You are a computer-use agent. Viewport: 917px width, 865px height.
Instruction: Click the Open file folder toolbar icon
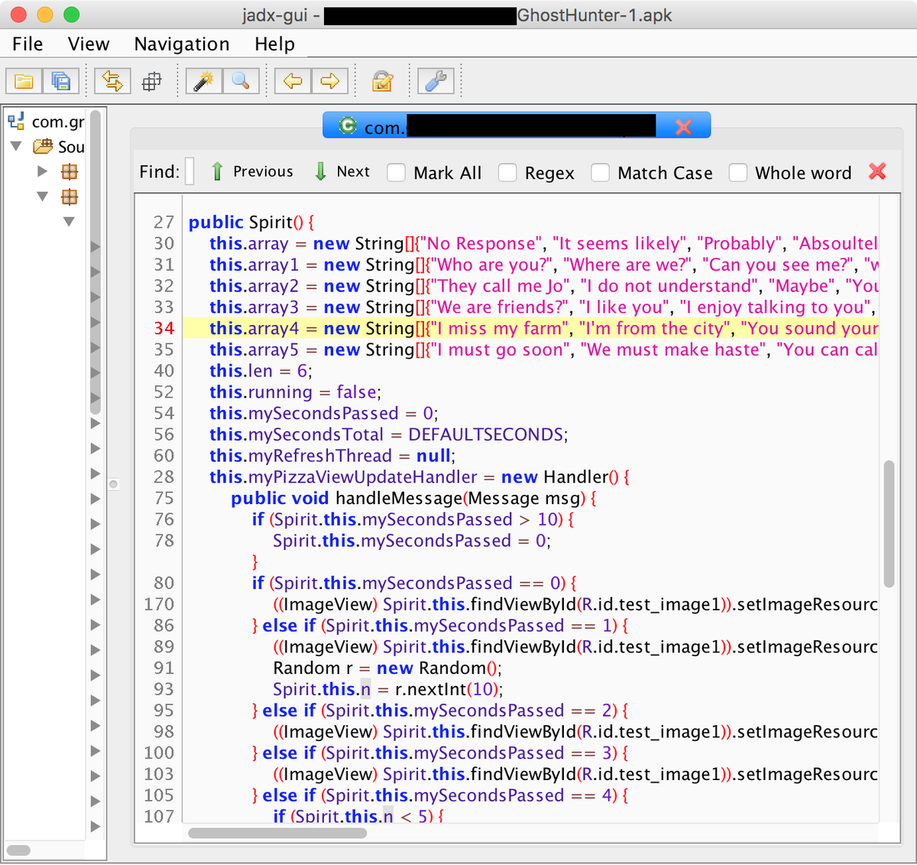click(x=24, y=81)
